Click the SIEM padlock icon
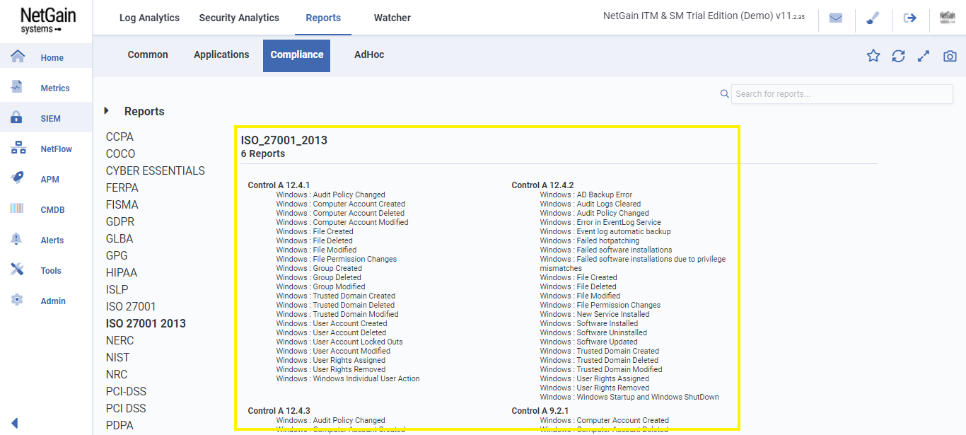The width and height of the screenshot is (966, 435). (17, 118)
